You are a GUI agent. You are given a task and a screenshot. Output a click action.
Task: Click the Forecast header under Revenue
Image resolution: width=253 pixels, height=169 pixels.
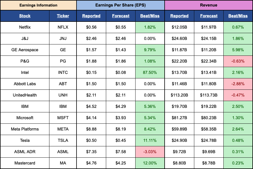tap(209, 16)
